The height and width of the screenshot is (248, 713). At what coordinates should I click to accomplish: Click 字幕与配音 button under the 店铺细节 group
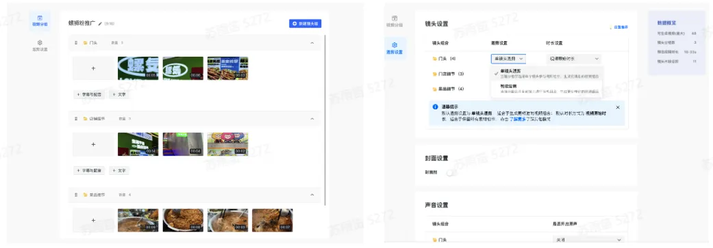[89, 171]
